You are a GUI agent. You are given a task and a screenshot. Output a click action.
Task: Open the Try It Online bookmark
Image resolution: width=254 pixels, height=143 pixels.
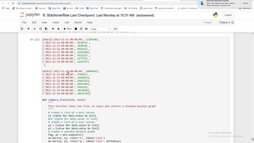click(131, 8)
